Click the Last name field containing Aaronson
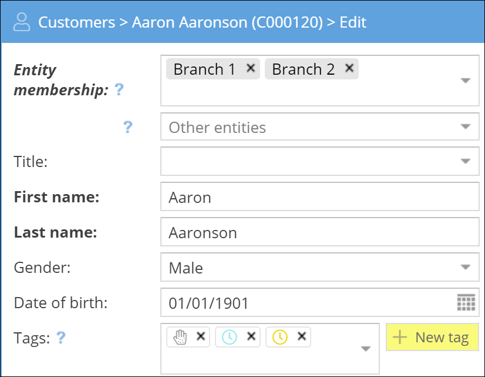485x377 pixels. pos(319,232)
